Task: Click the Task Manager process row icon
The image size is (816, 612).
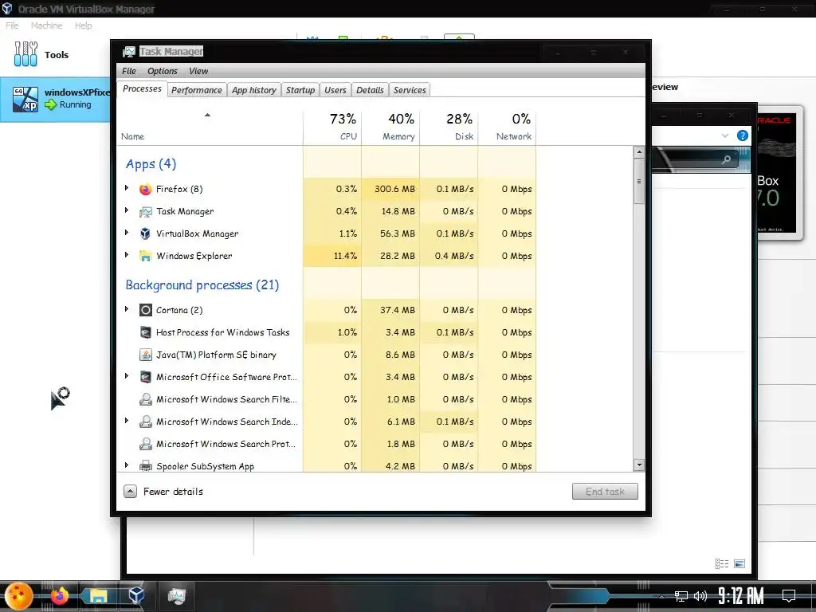Action: point(146,211)
